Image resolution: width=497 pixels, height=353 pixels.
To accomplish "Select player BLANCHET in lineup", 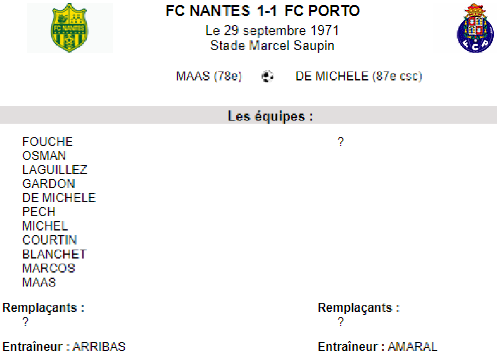I will tap(54, 254).
